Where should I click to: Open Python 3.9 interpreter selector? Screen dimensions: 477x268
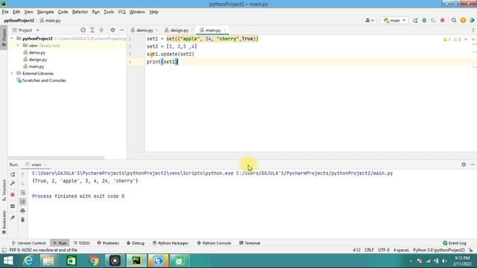click(439, 250)
